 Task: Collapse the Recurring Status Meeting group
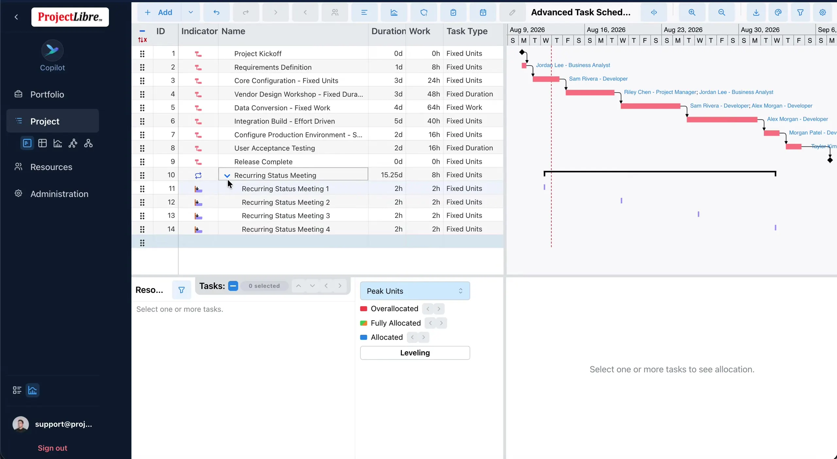click(227, 176)
